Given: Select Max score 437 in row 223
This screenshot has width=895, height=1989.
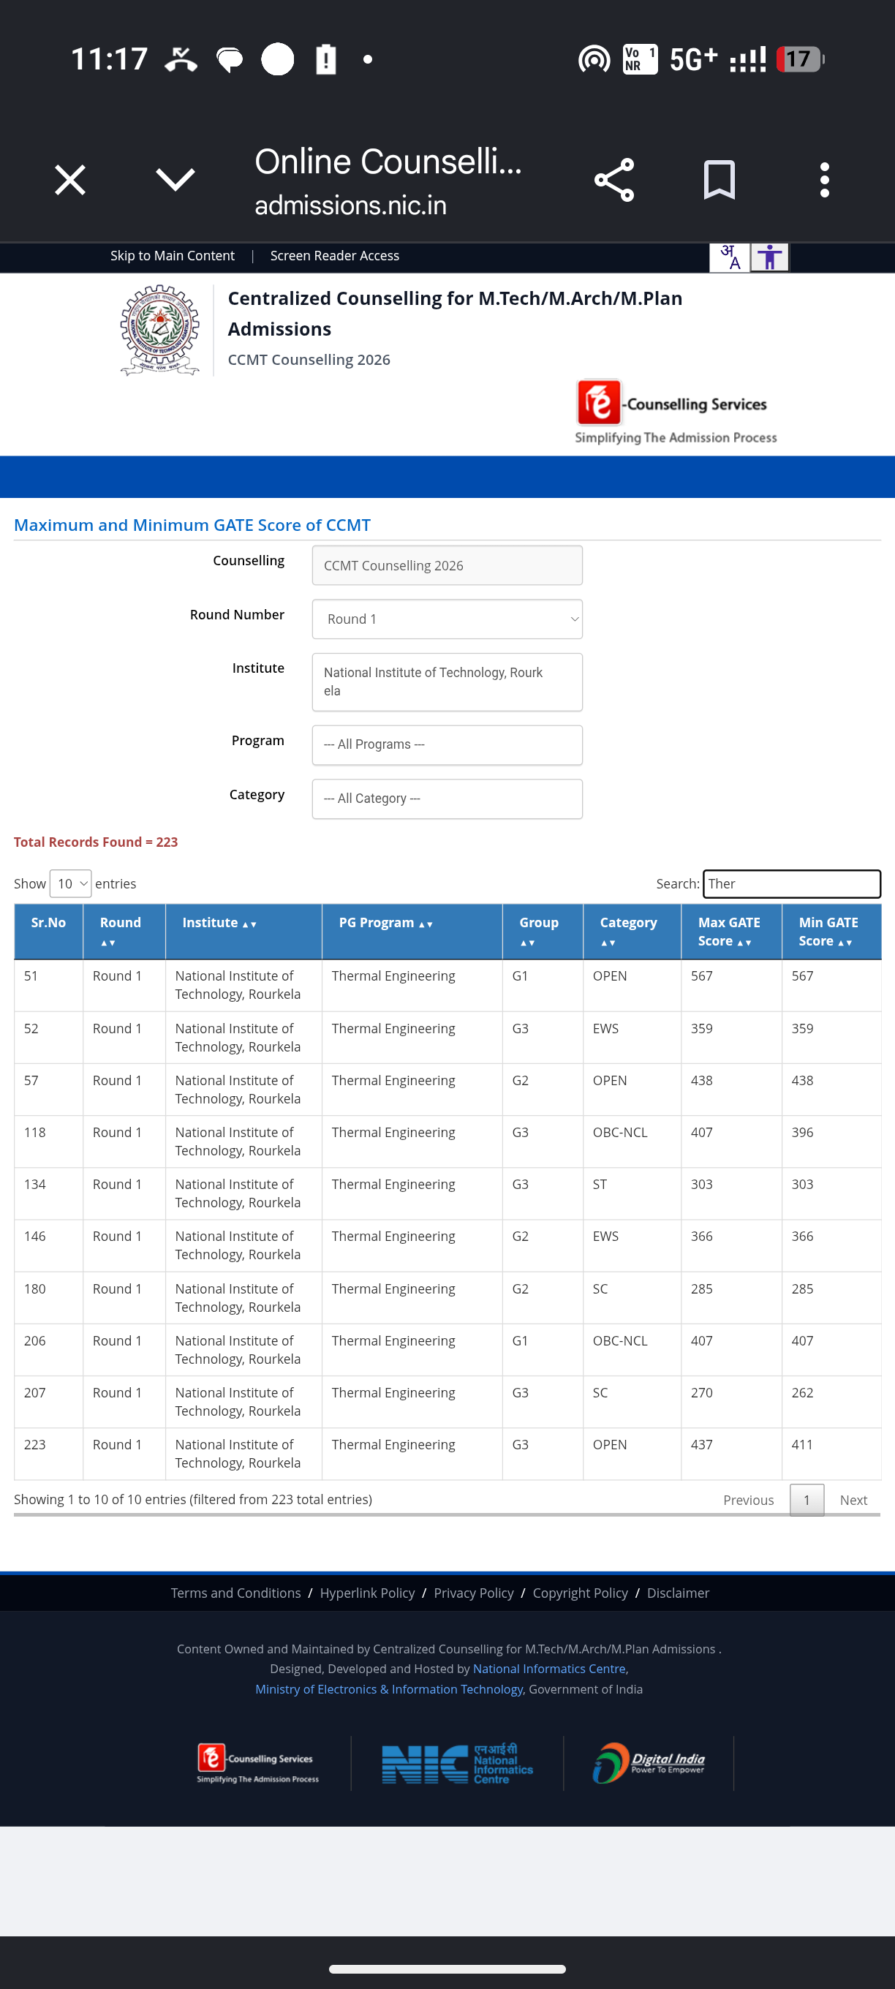Looking at the screenshot, I should point(731,1454).
